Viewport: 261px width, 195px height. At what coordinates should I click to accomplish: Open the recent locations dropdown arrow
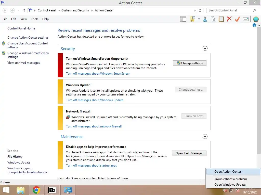pos(18,10)
